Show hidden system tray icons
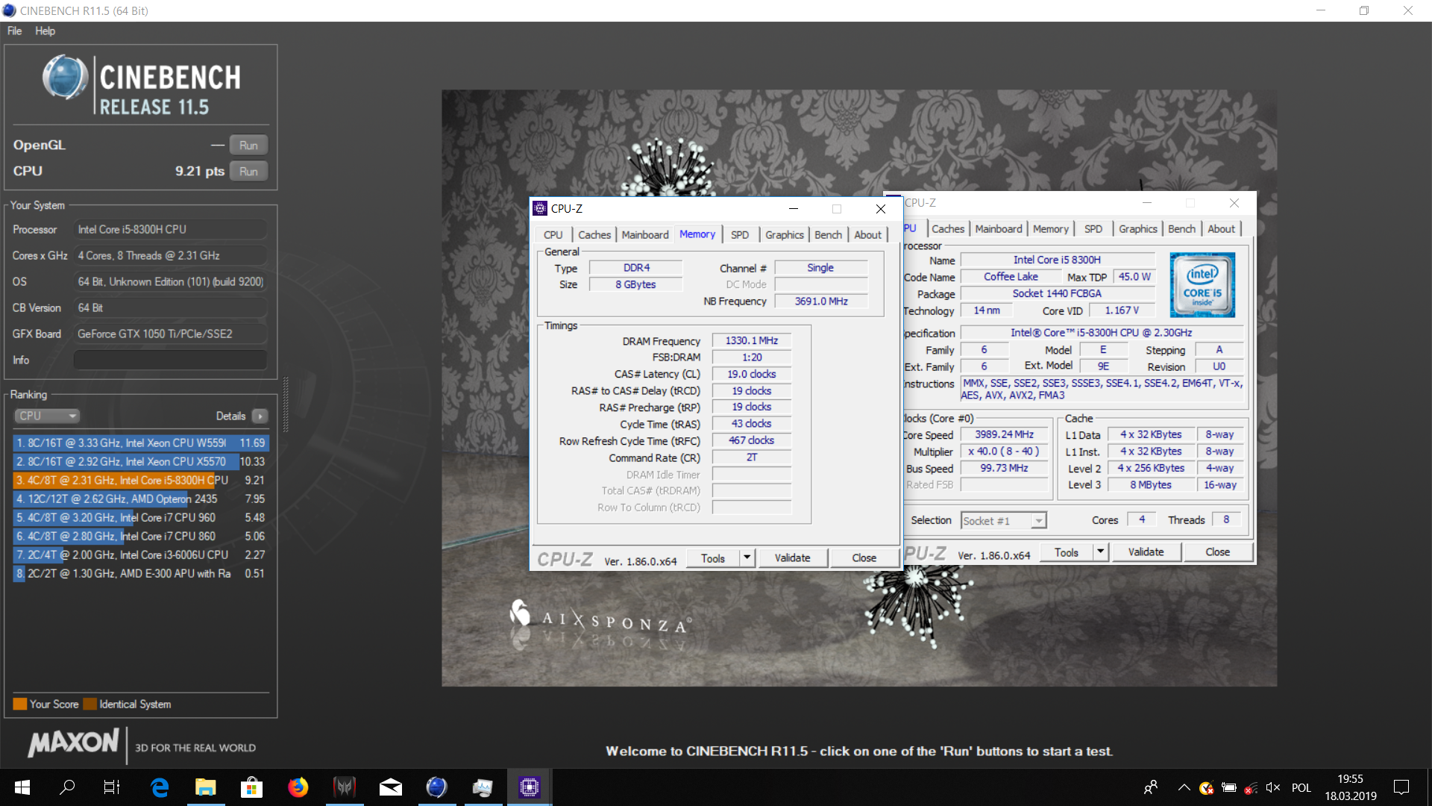1432x806 pixels. 1184,787
